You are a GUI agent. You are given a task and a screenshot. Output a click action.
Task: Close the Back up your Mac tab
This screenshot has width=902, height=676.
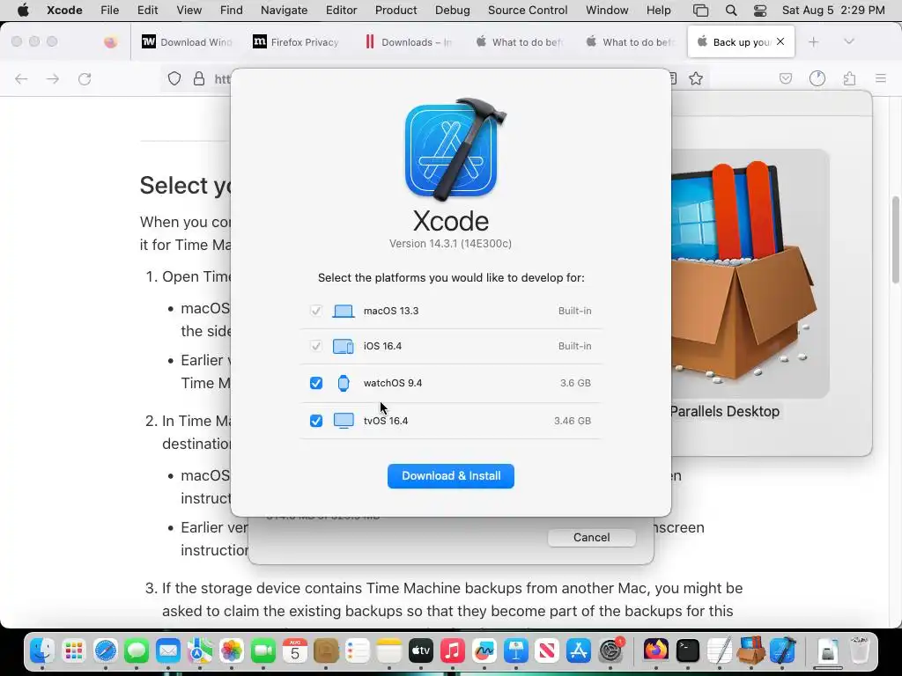(780, 41)
